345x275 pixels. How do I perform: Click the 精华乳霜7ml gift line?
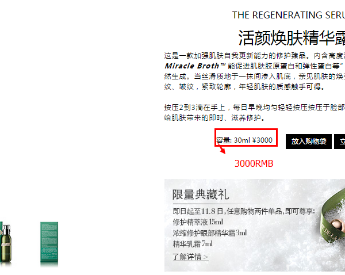[193, 244]
